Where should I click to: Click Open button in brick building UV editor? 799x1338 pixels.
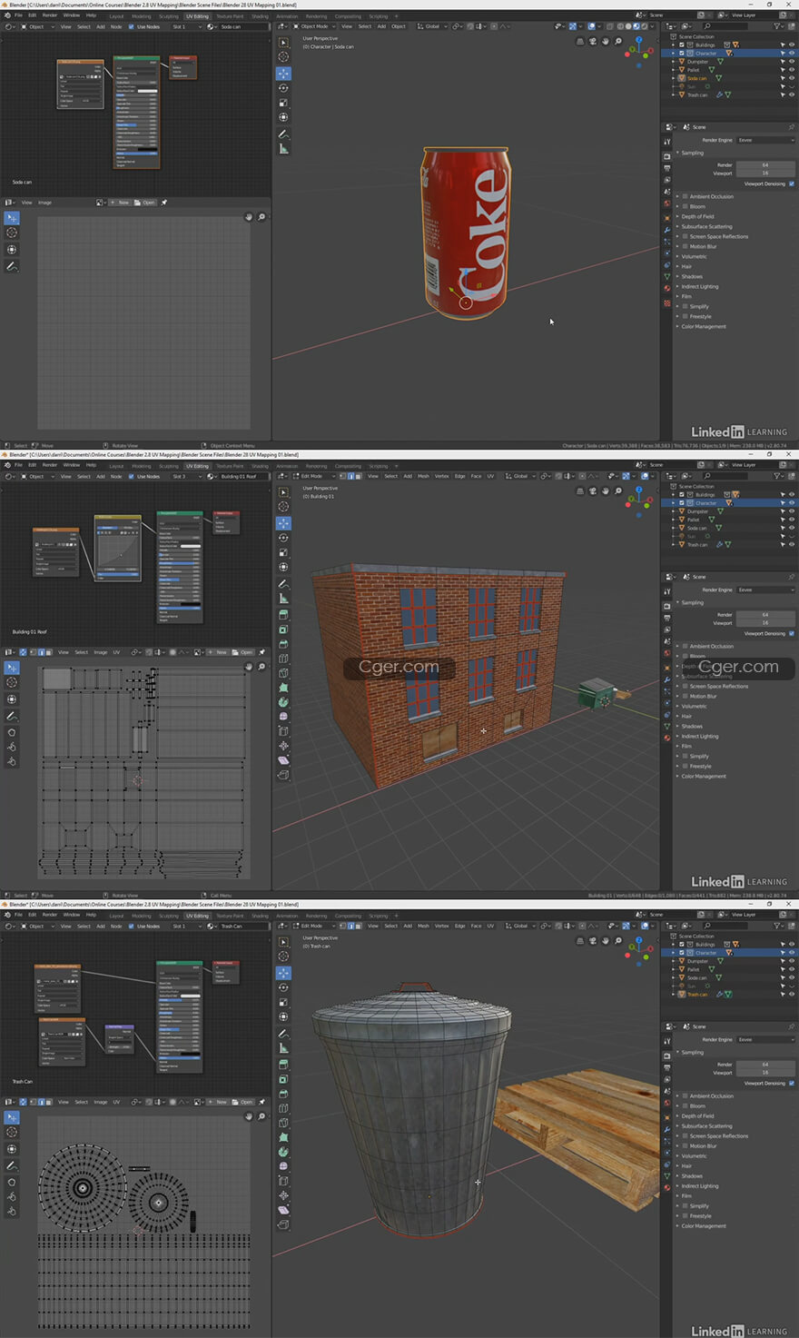[244, 652]
